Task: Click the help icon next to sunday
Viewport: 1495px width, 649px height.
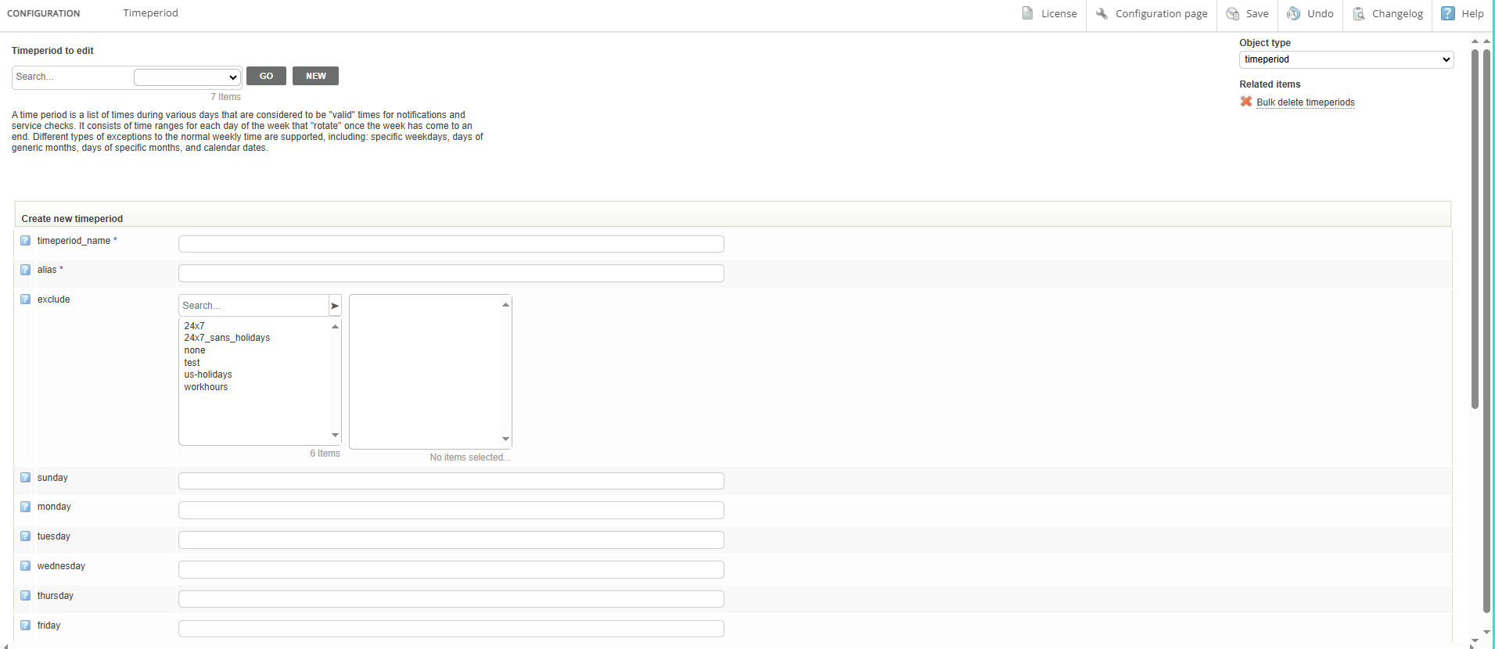Action: [x=25, y=478]
